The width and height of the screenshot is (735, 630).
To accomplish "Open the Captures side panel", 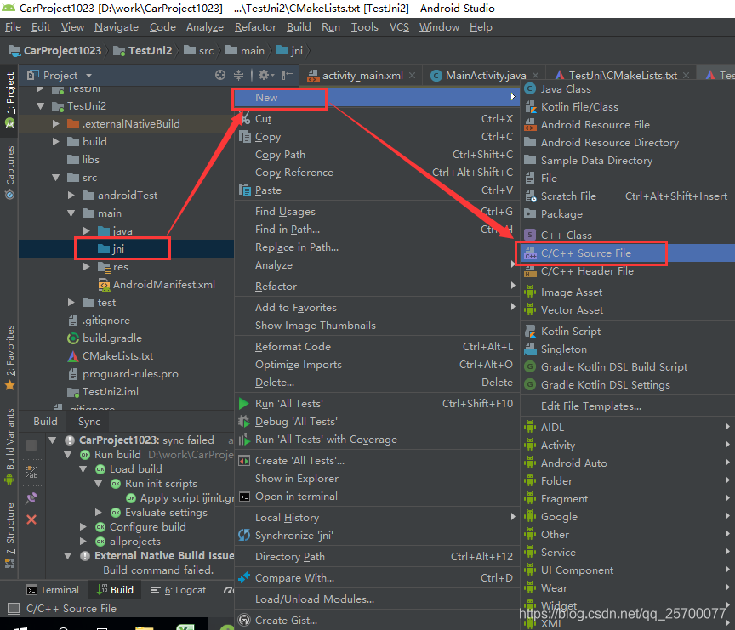I will 10,172.
